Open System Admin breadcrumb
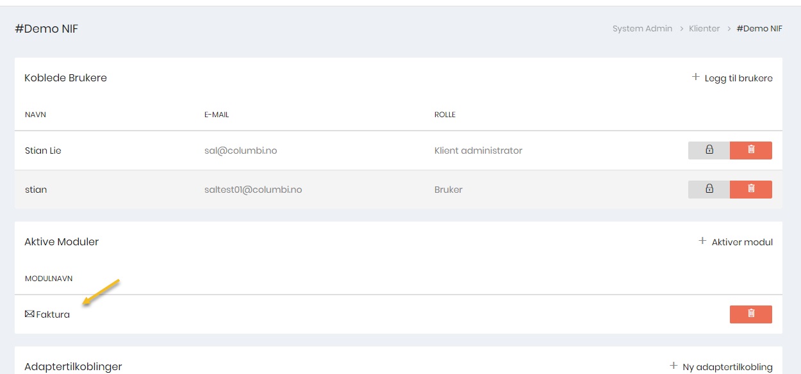 (642, 29)
